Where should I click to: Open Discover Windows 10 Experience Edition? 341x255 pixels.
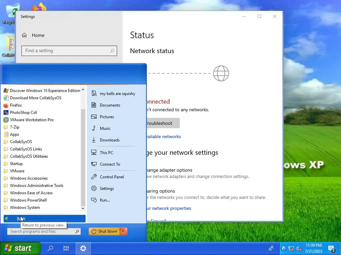pos(42,90)
